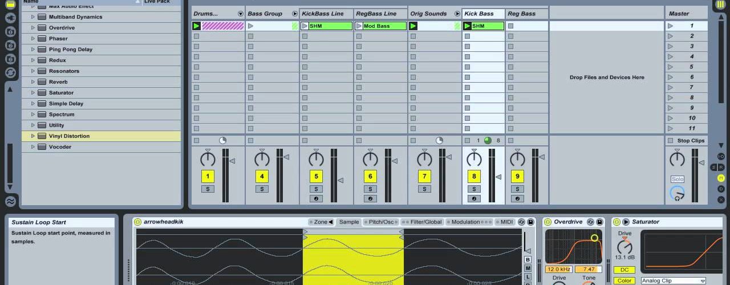The image size is (730, 285).
Task: Toggle the Color button in Saturator
Action: click(x=624, y=280)
